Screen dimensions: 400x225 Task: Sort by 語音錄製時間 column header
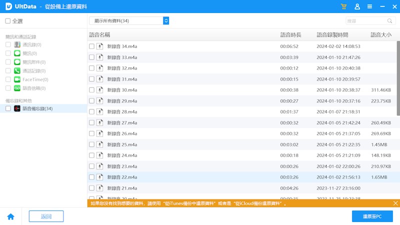tap(332, 35)
